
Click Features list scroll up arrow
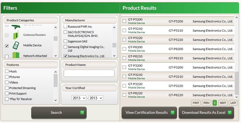(56, 72)
